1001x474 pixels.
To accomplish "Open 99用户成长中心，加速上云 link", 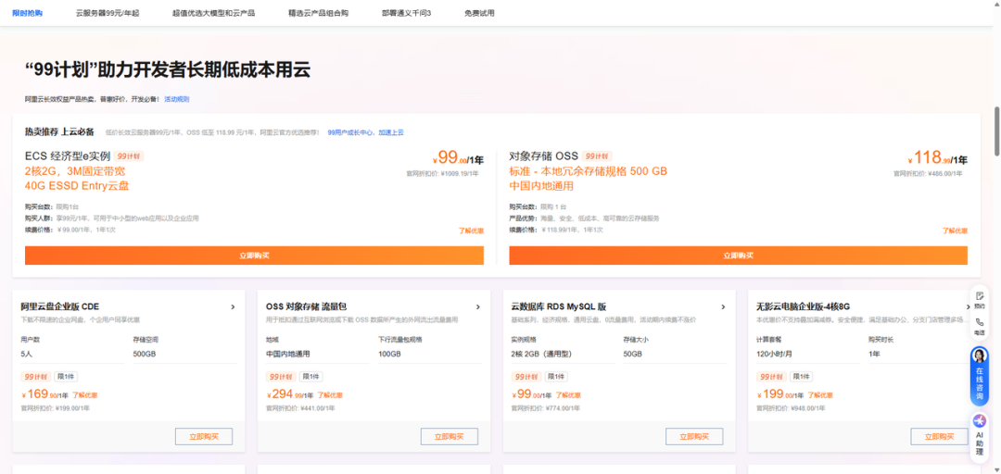I will [x=366, y=132].
